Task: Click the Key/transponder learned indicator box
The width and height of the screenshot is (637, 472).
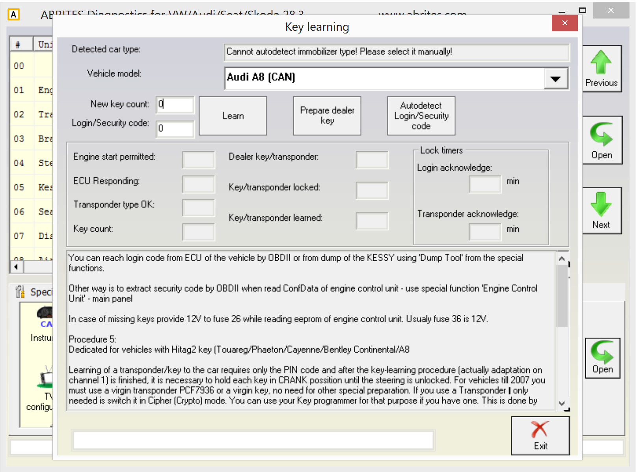Action: tap(372, 221)
